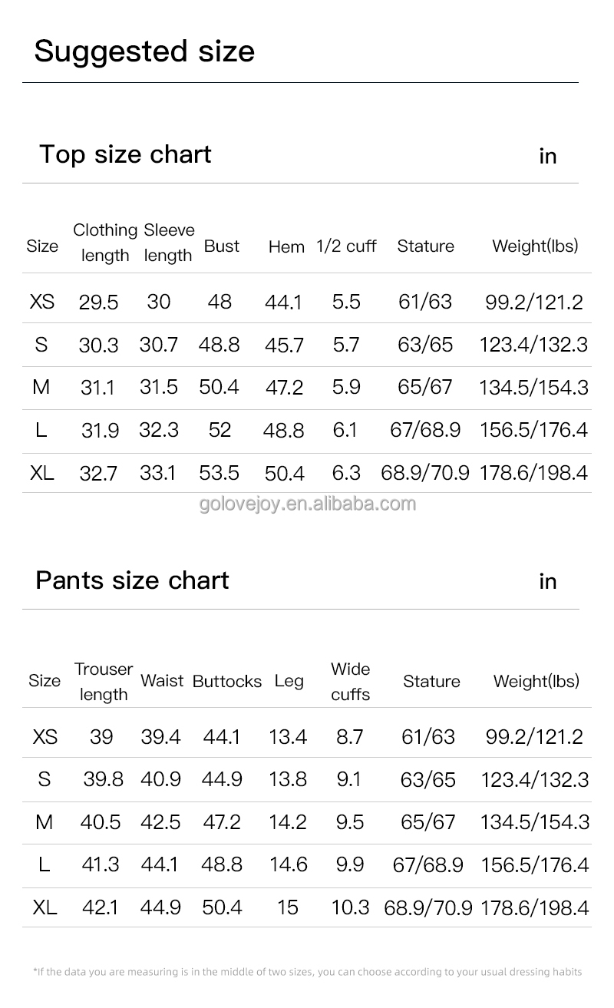The height and width of the screenshot is (1008, 614).
Task: Click the footnote about measuring between two sizes
Action: (x=307, y=972)
